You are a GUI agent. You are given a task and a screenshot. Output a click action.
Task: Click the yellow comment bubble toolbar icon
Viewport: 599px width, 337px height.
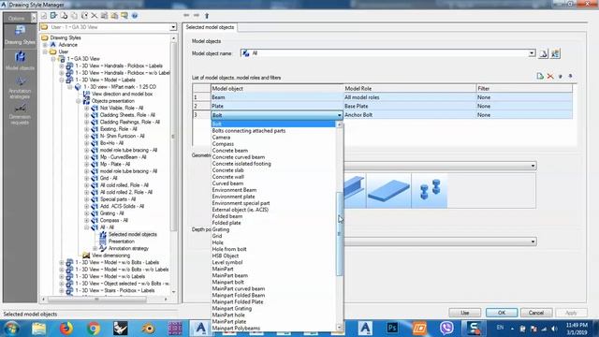tap(124, 16)
